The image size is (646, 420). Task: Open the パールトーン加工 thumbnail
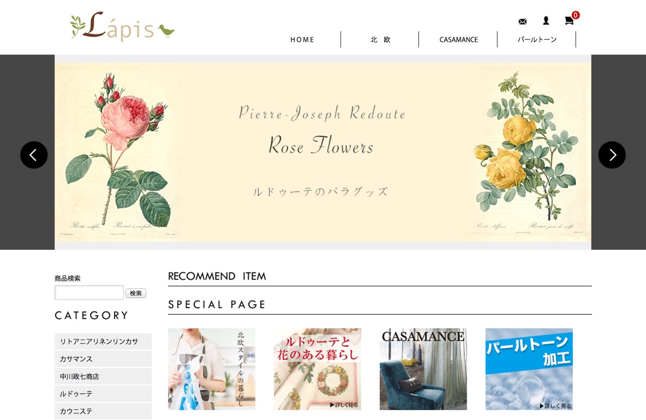tap(529, 369)
